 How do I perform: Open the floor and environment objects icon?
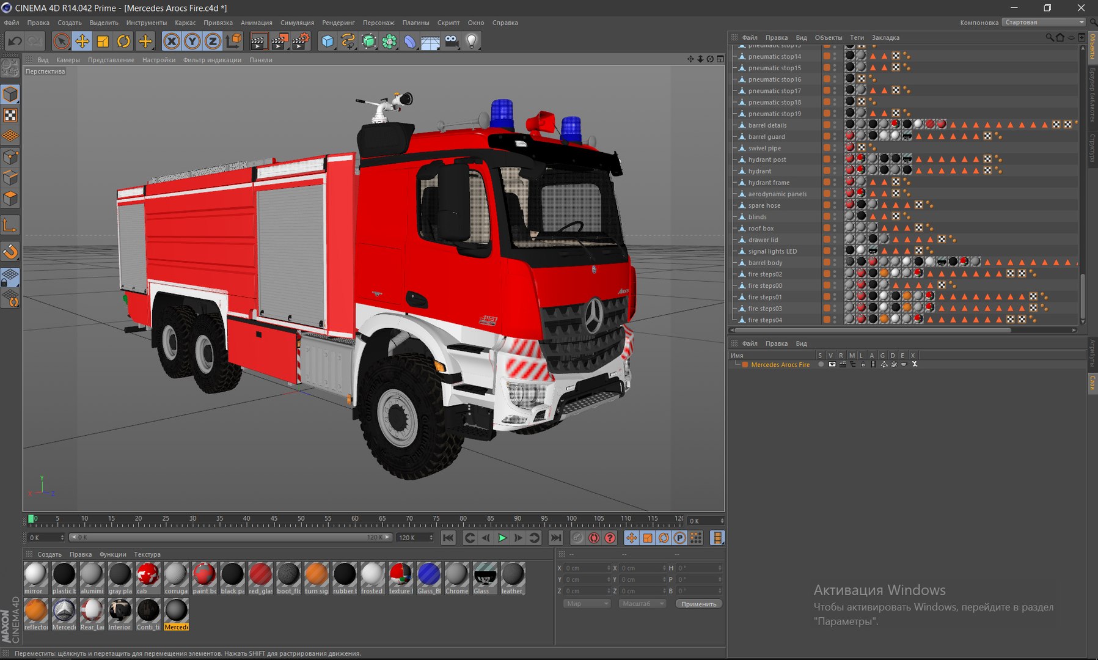coord(431,41)
